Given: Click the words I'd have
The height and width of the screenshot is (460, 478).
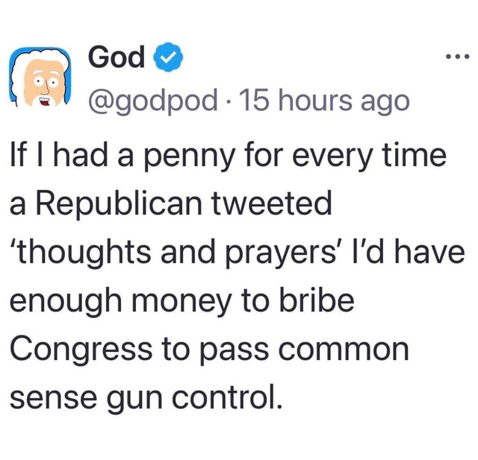Looking at the screenshot, I should click(409, 253).
